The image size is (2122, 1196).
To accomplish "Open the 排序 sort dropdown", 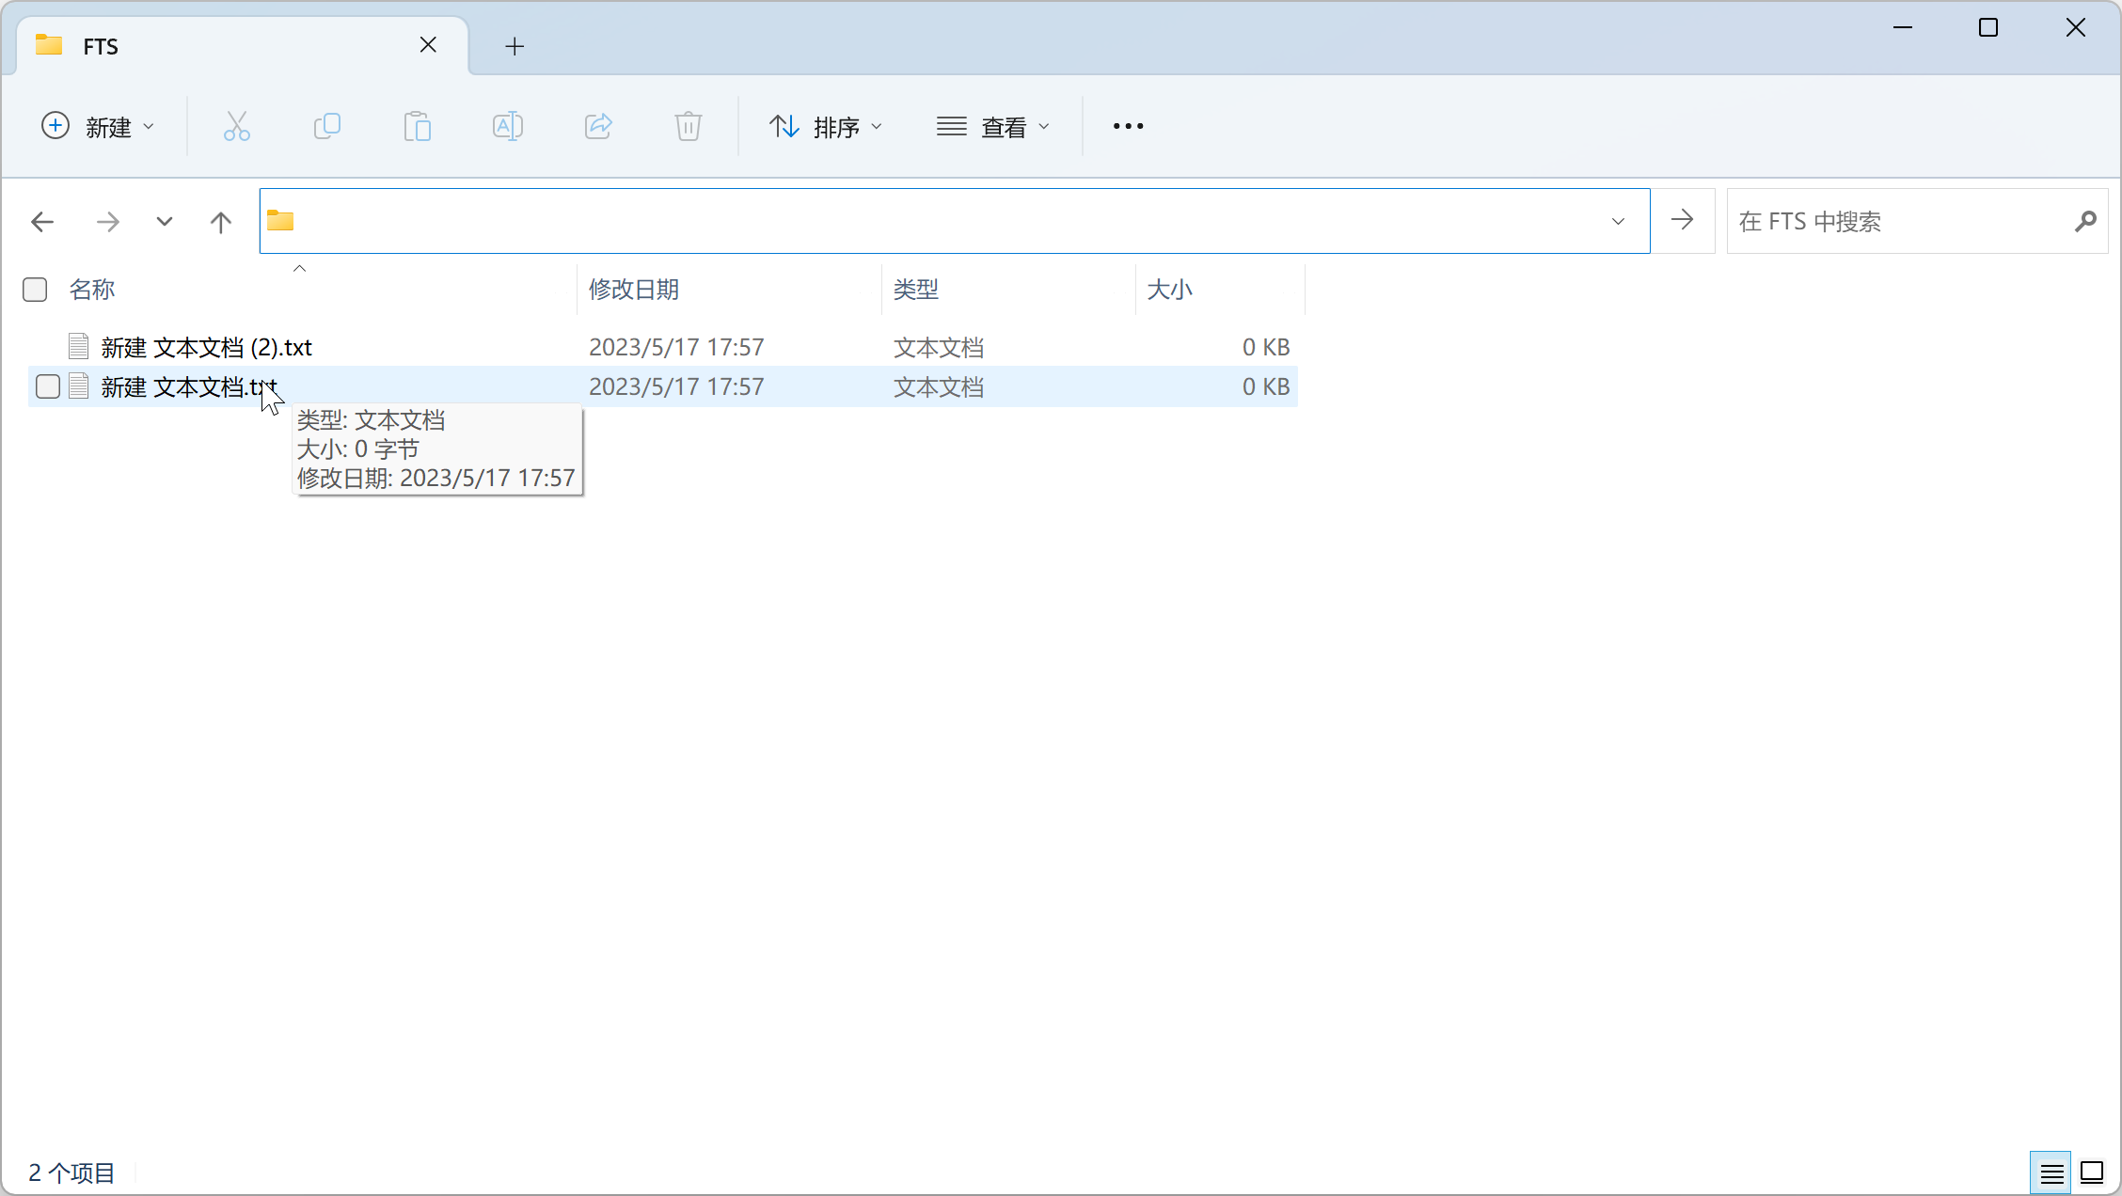I will click(x=826, y=126).
